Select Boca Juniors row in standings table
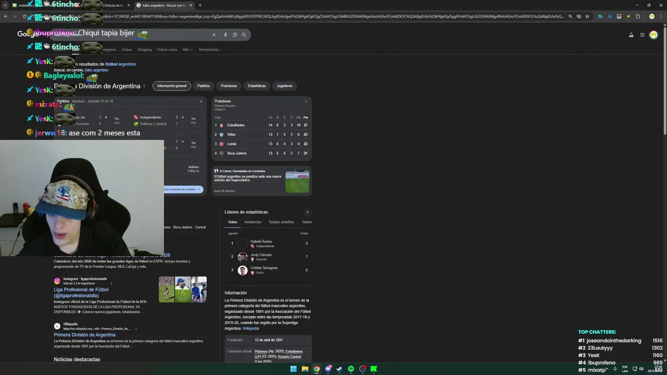 [262, 153]
